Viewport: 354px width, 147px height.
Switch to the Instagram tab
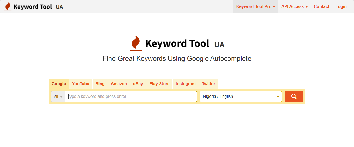[x=186, y=84]
